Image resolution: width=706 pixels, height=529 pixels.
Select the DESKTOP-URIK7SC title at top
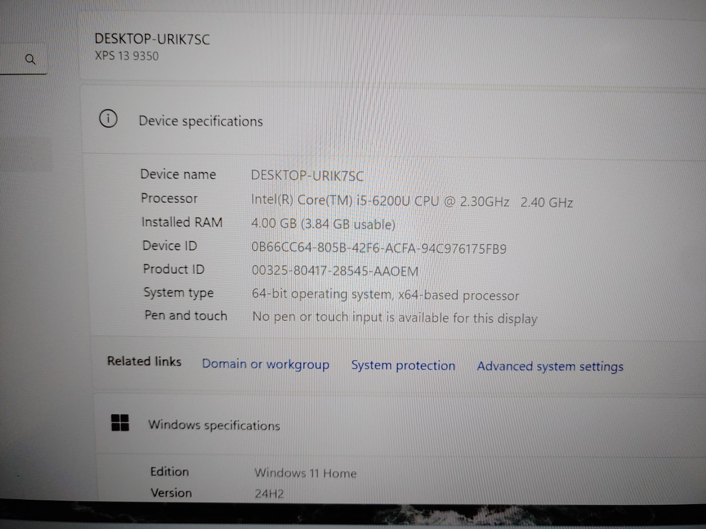pyautogui.click(x=152, y=39)
